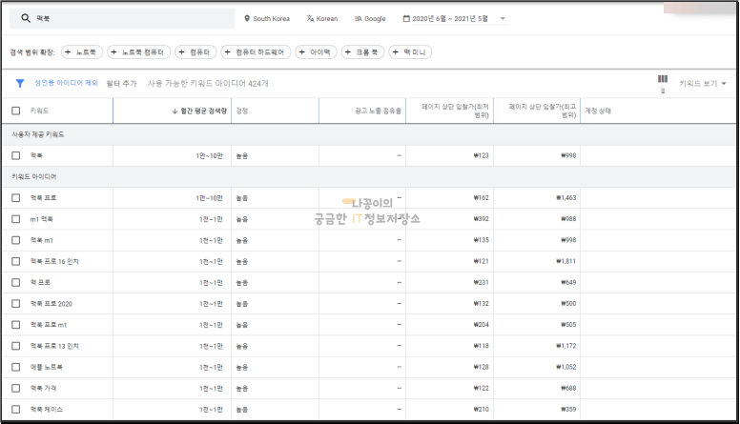The image size is (740, 424).
Task: Sort by 페이지 상단 입찰가(최고 범위) header
Action: pyautogui.click(x=543, y=111)
